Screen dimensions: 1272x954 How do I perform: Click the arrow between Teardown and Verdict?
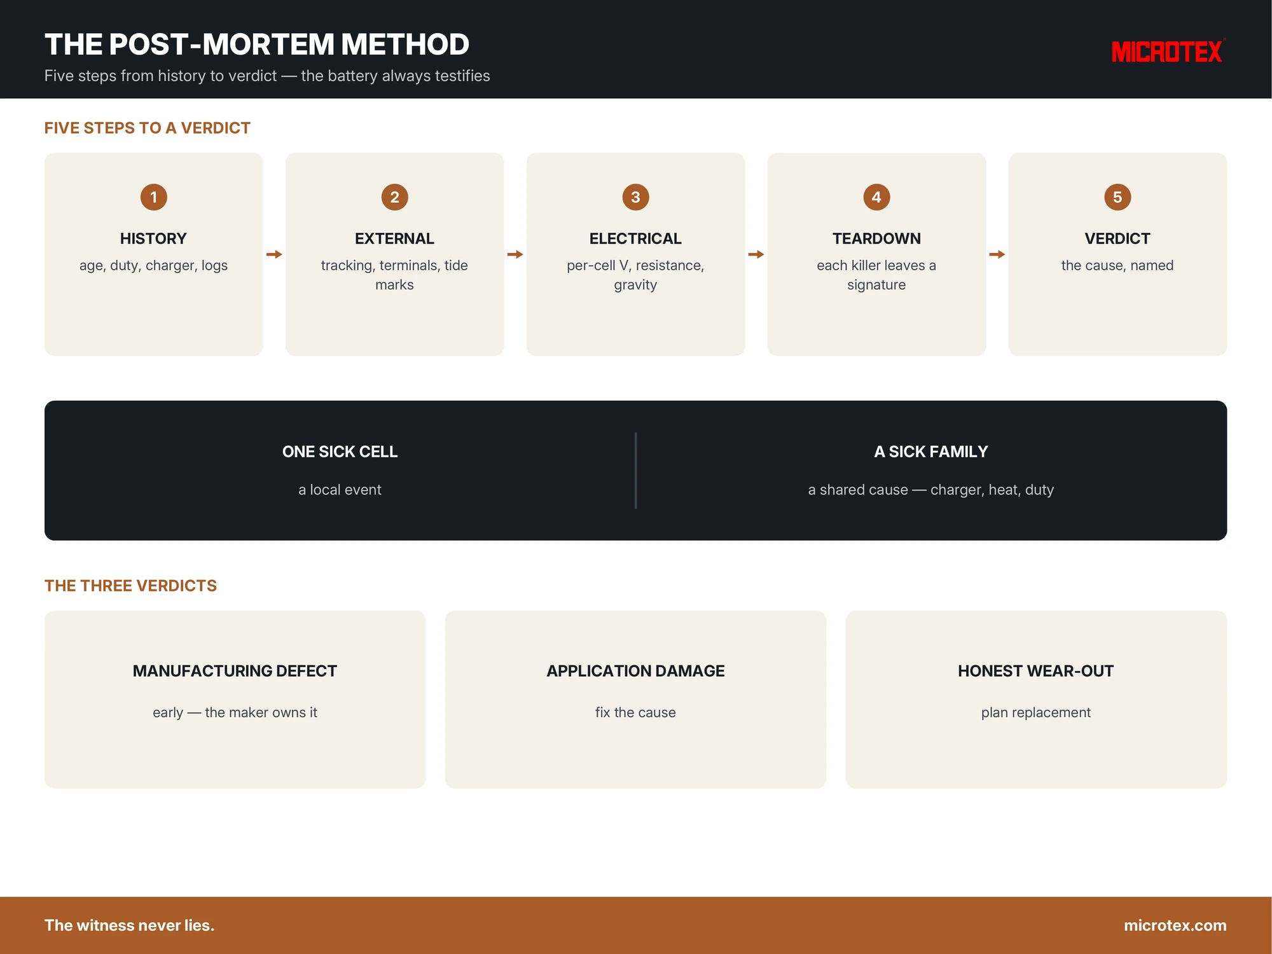[997, 254]
